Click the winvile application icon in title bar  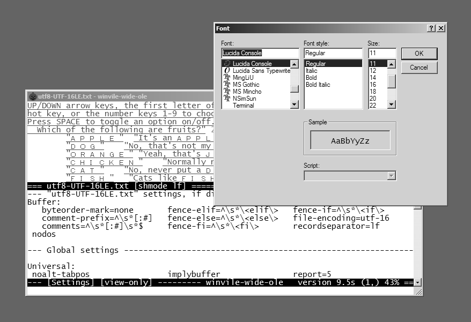pyautogui.click(x=32, y=96)
